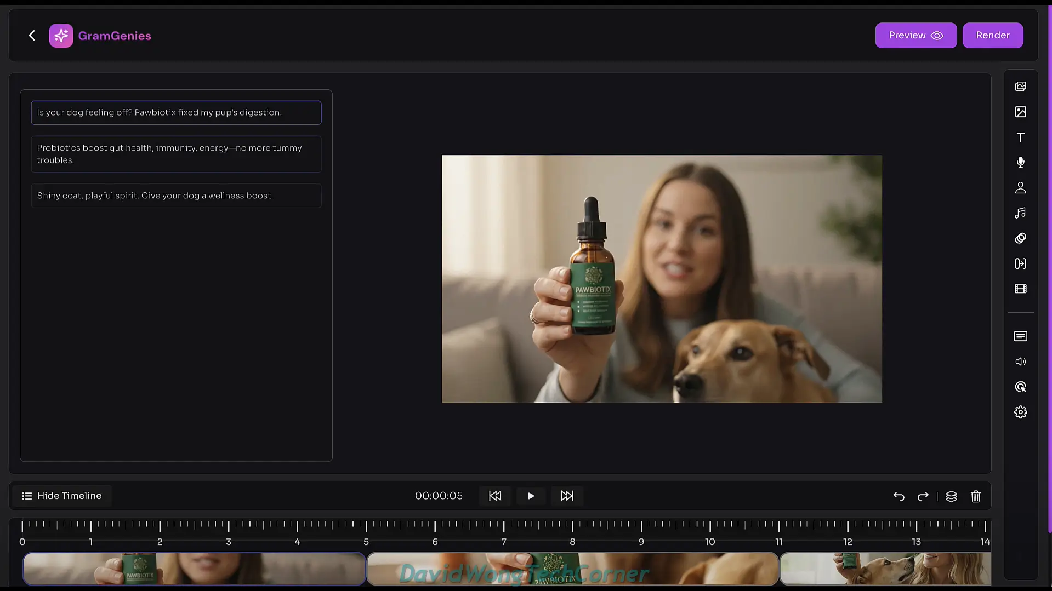Open the music notes audio tool
The image size is (1052, 591).
(x=1020, y=213)
